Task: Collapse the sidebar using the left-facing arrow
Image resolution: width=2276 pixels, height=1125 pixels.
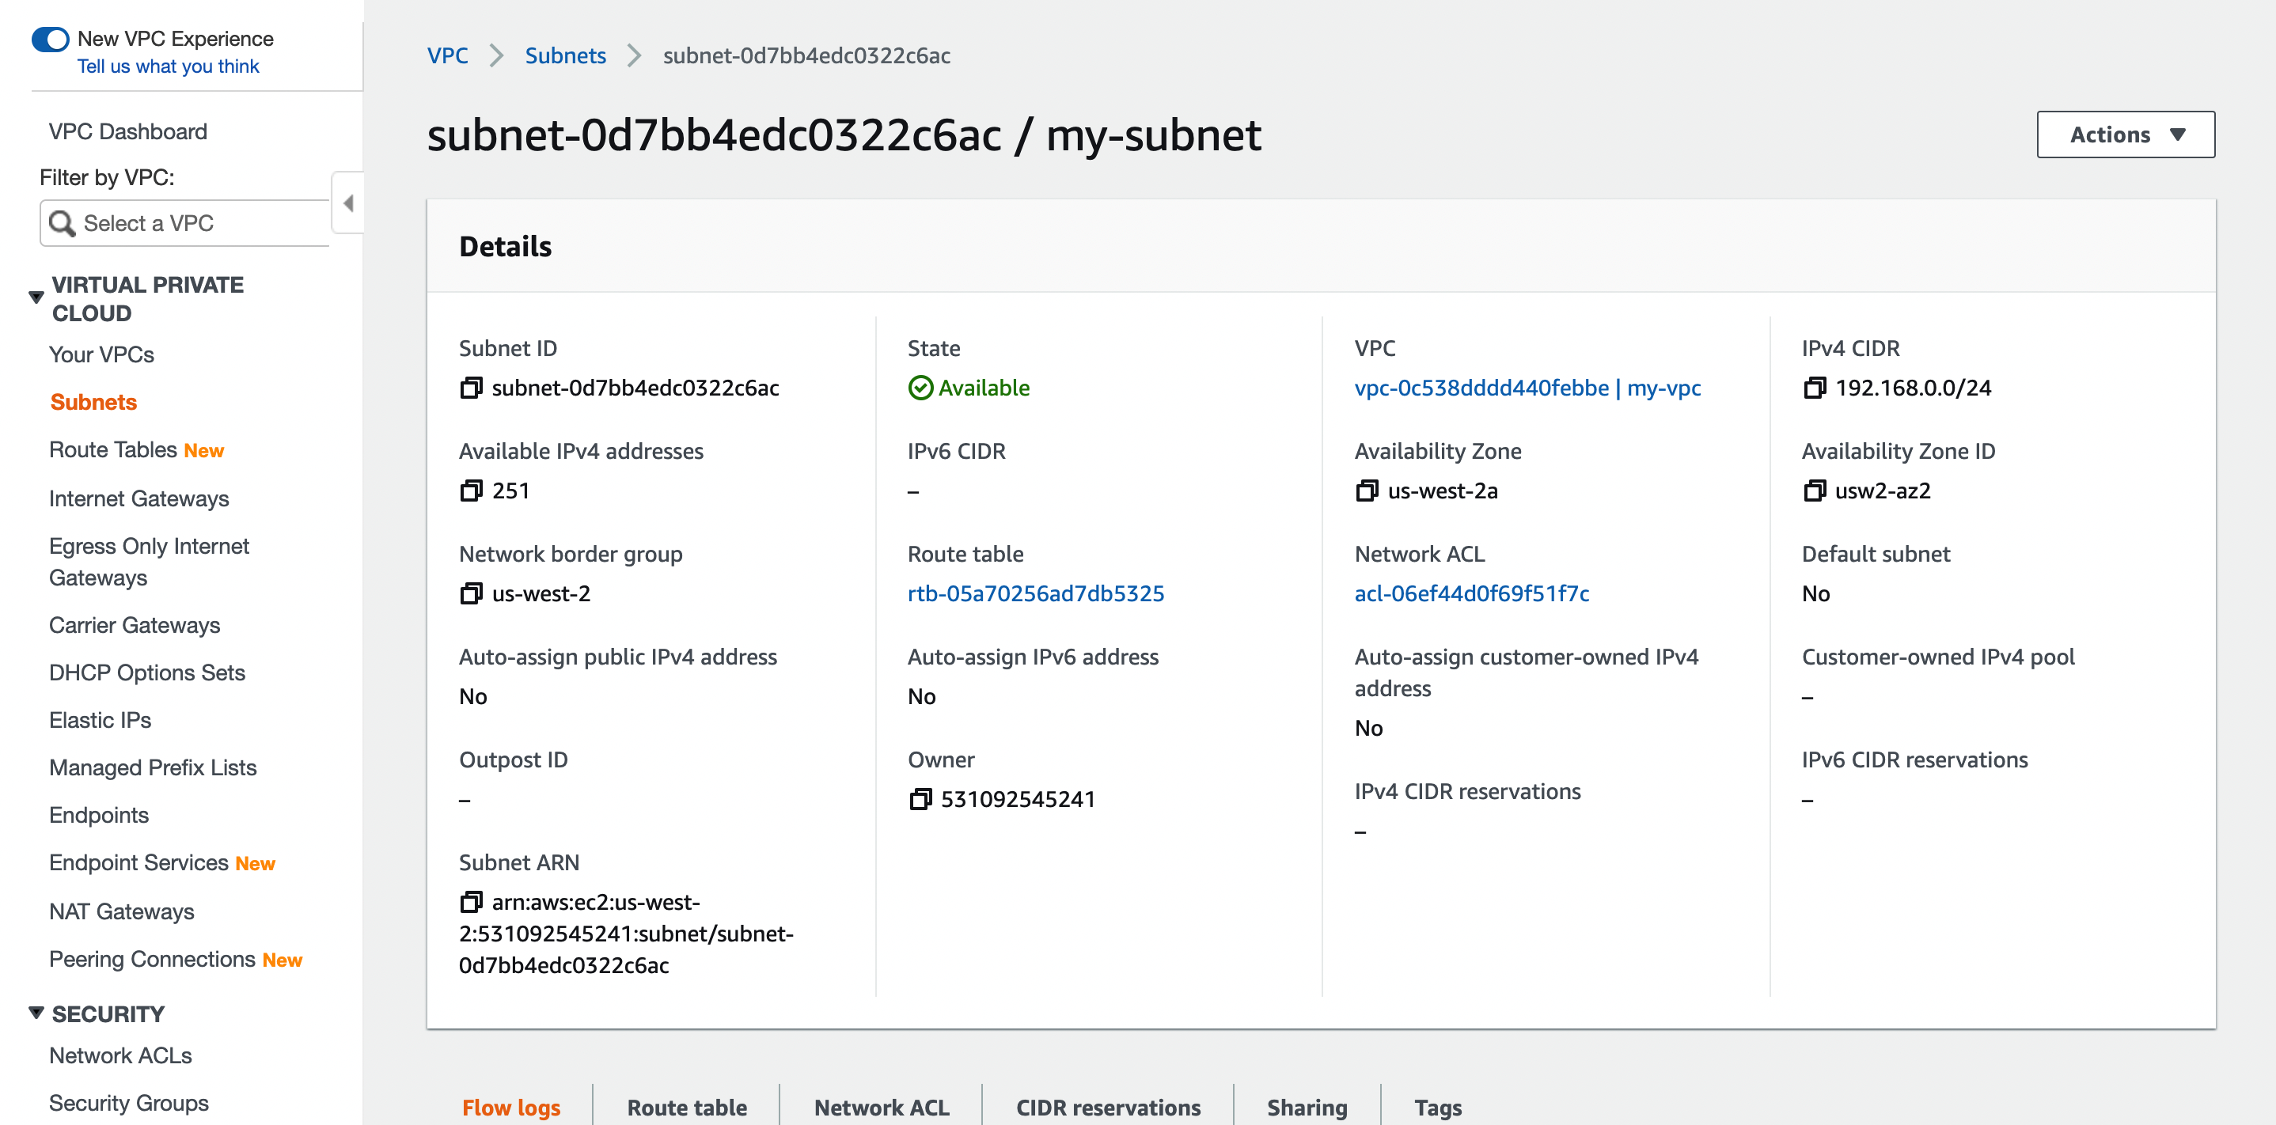Action: [x=349, y=203]
